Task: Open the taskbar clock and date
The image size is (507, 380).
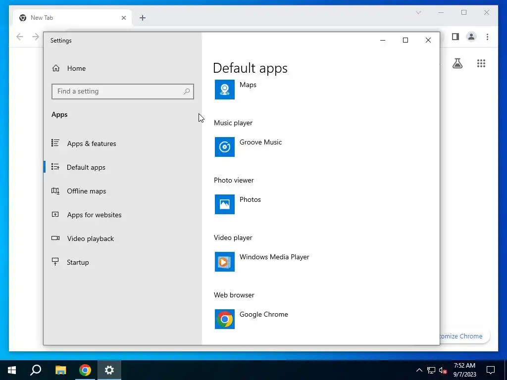Action: 464,370
